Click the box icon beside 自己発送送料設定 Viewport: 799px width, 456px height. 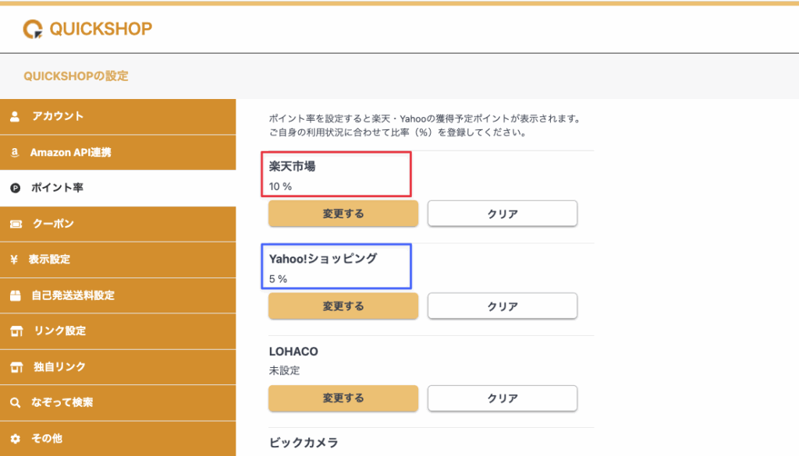15,296
